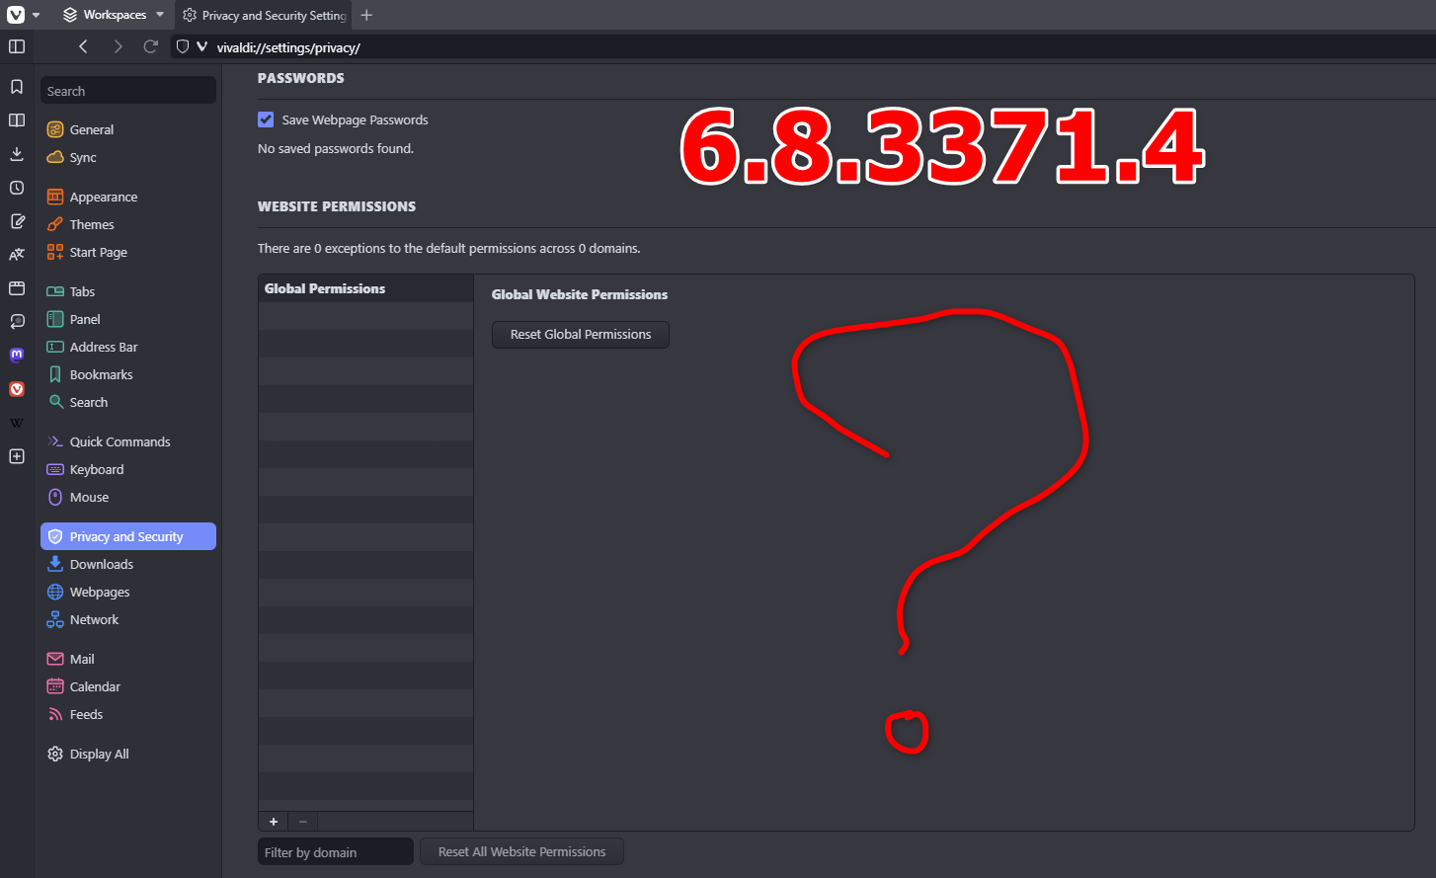The height and width of the screenshot is (878, 1436).
Task: Expand the Vivaldi menu dropdown arrow
Action: [37, 15]
